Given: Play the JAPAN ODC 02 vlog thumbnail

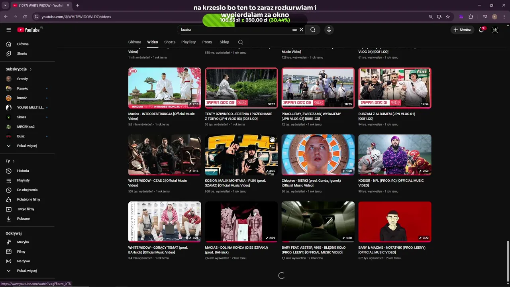Looking at the screenshot, I should [318, 88].
